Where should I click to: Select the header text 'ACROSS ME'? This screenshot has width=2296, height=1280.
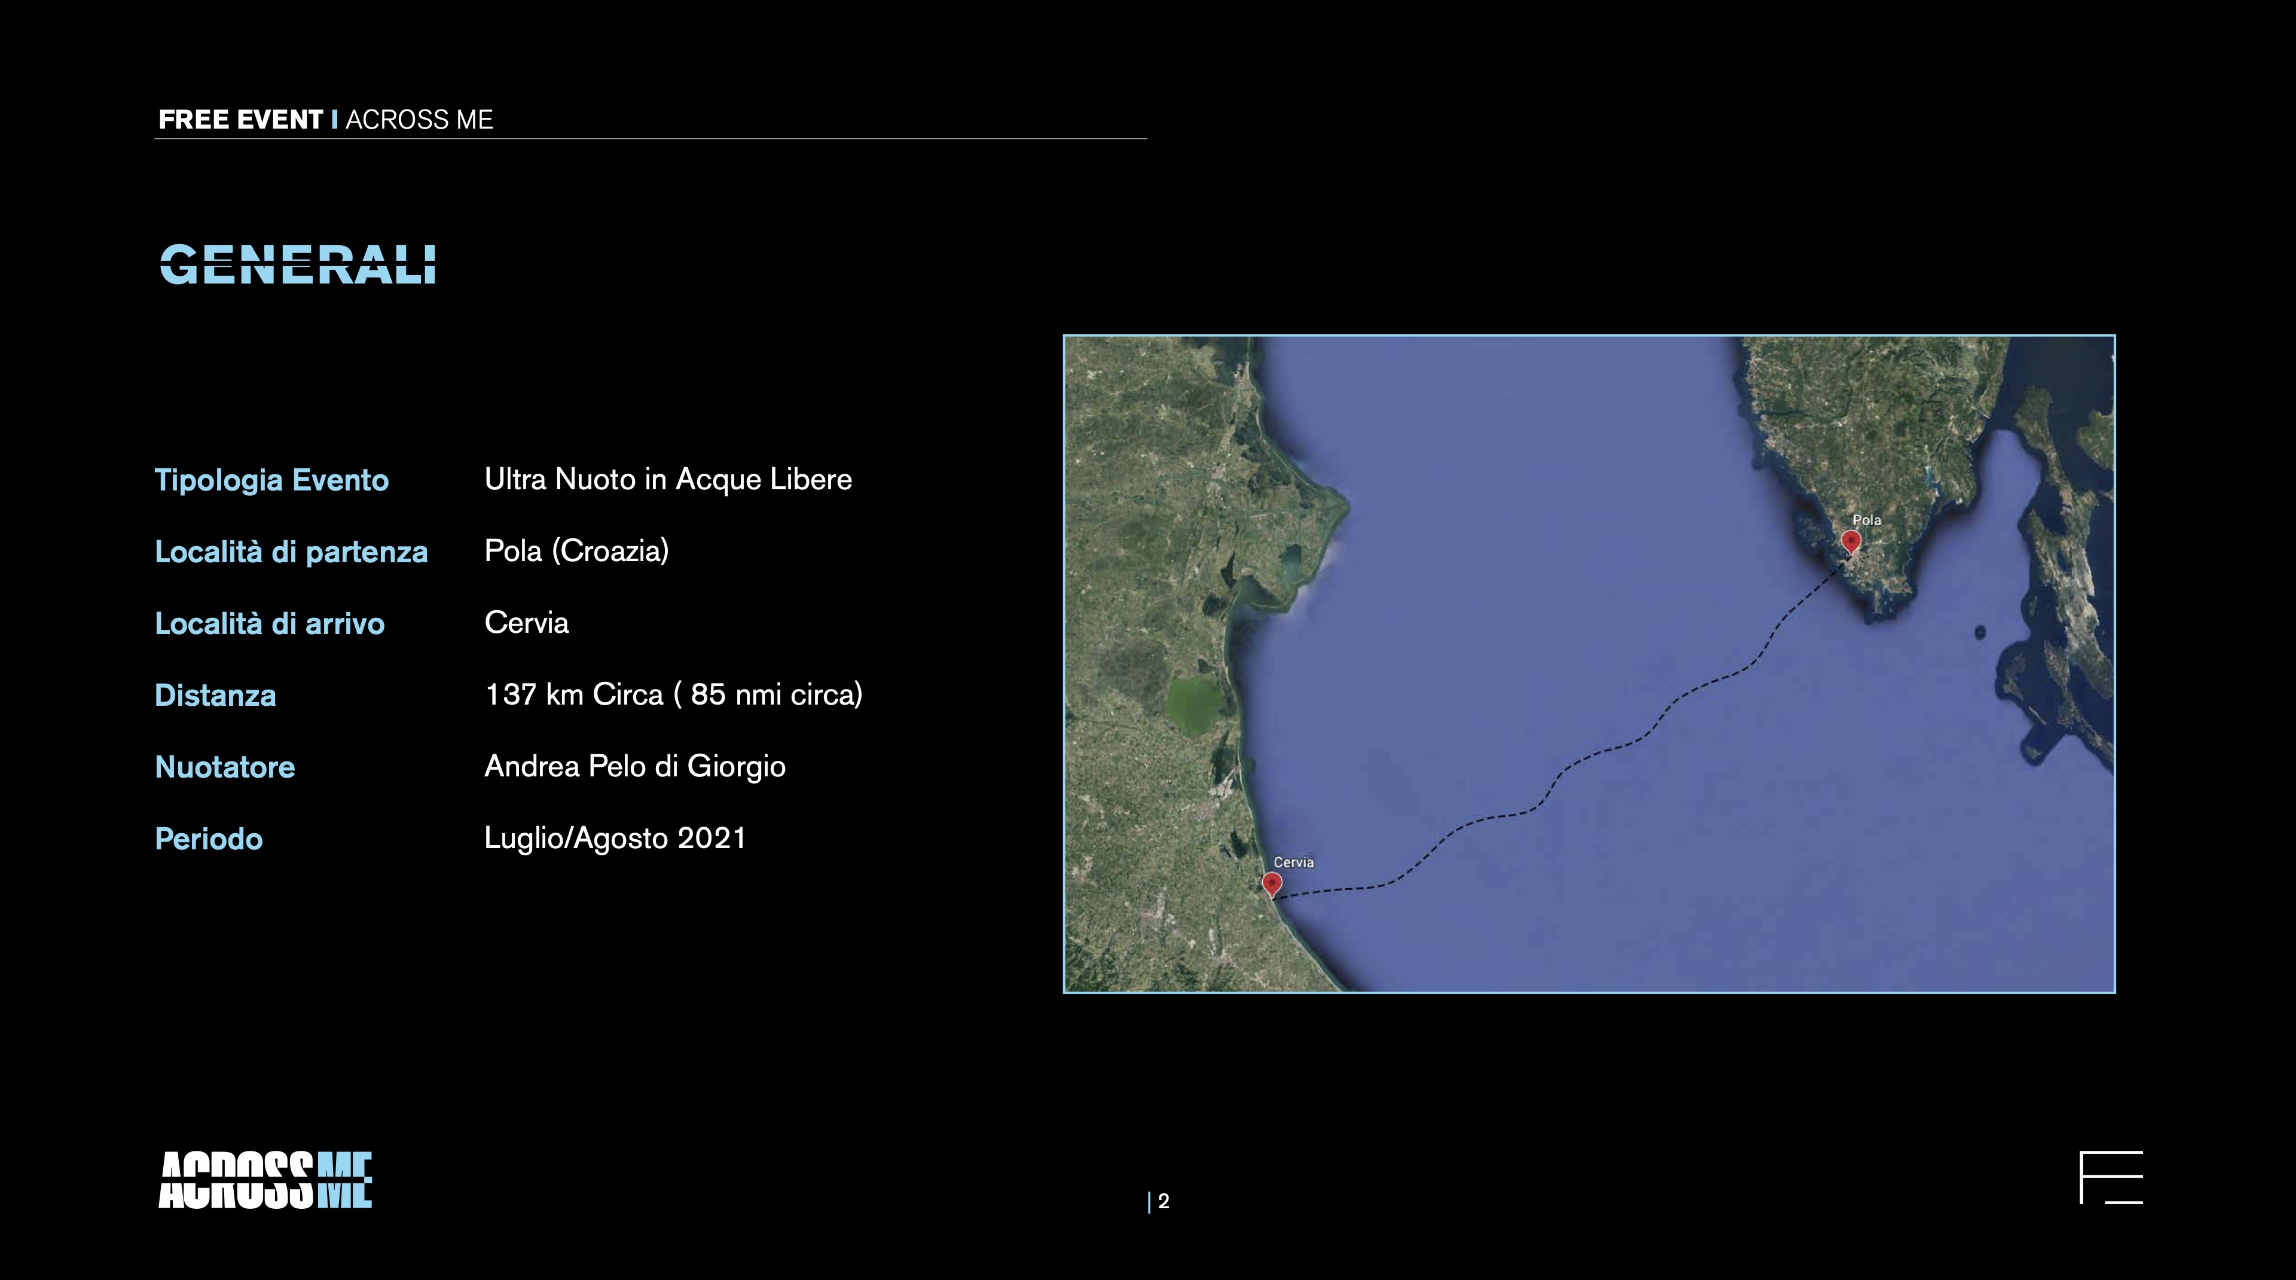pyautogui.click(x=419, y=120)
